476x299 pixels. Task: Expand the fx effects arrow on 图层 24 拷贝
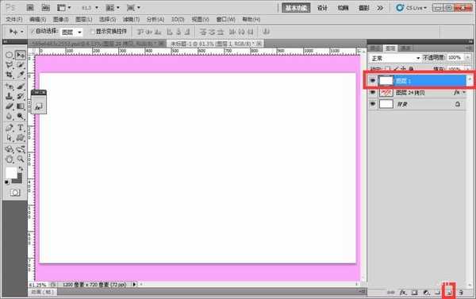(x=464, y=92)
